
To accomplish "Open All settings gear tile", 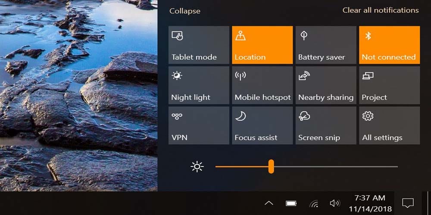I will [x=389, y=126].
